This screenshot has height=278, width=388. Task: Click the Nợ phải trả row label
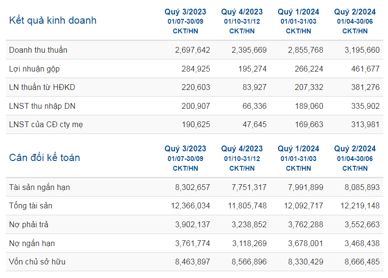click(x=29, y=225)
